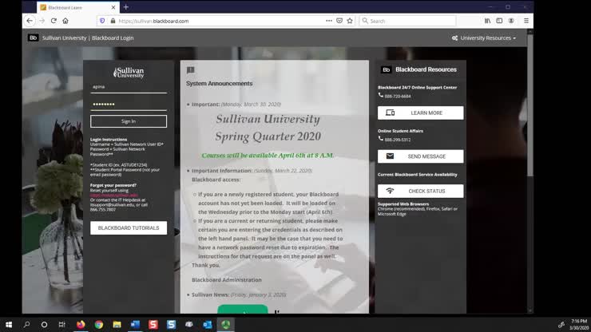This screenshot has height=332, width=591.
Task: Open BLACKBOARD TUTORIALS button
Action: point(129,228)
